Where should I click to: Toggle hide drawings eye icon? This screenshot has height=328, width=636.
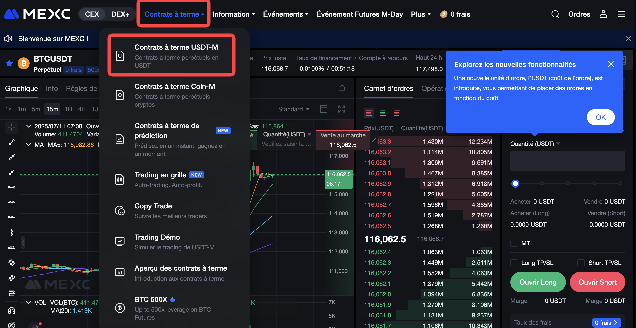(11, 325)
